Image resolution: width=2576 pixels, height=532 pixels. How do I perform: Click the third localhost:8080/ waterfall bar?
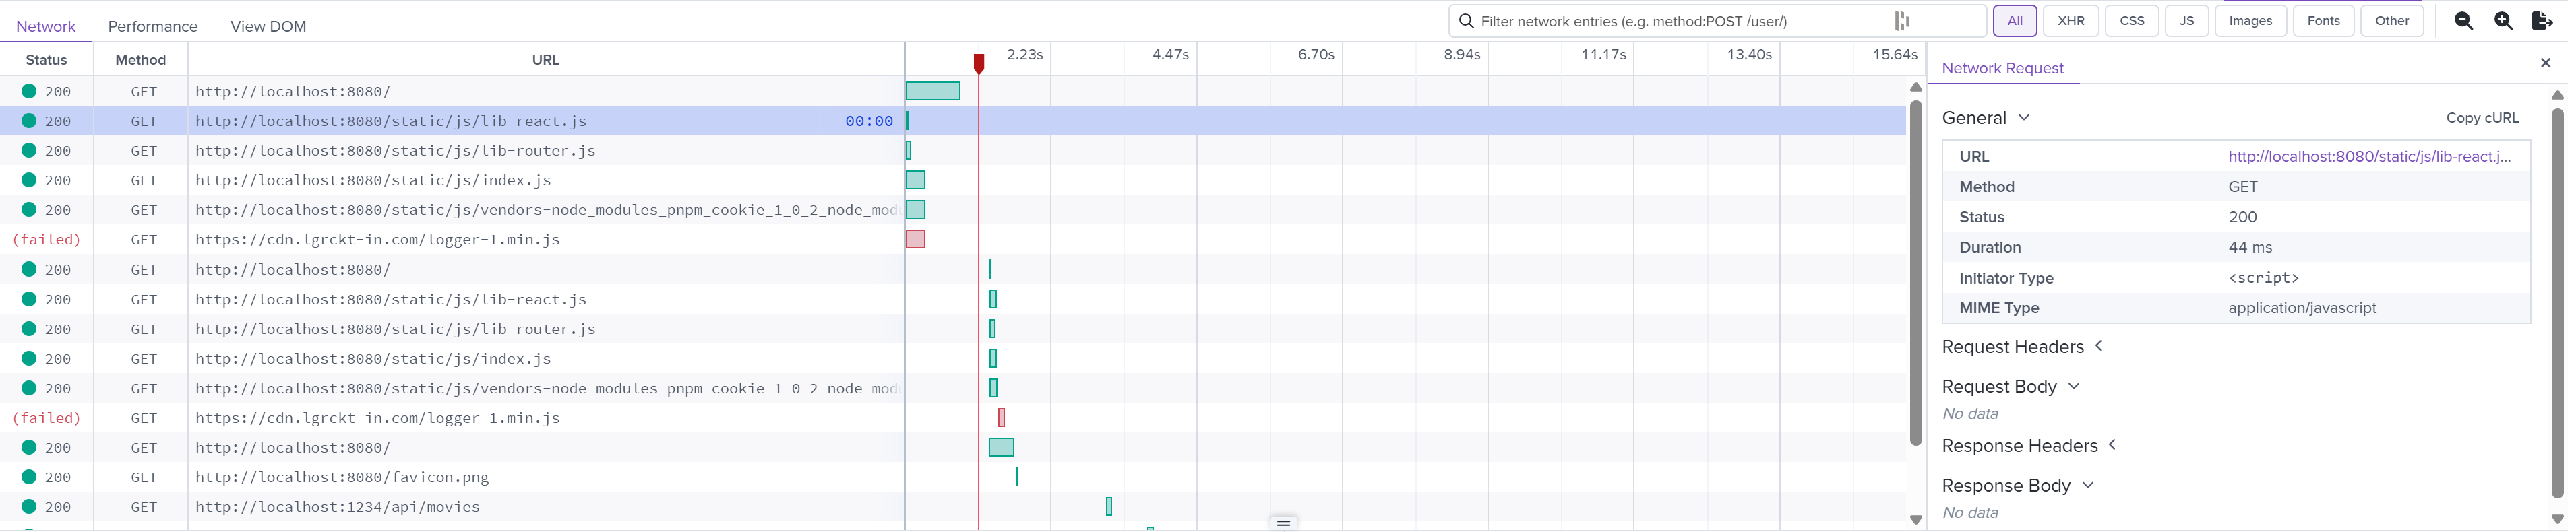(x=1001, y=447)
